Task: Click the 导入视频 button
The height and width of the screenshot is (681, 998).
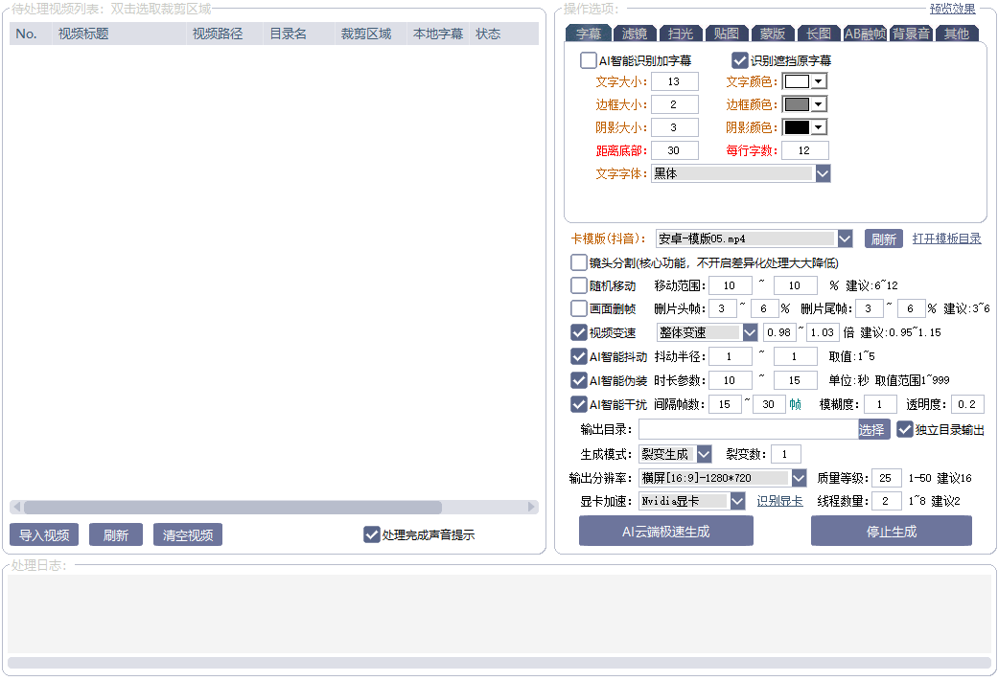Action: pos(44,535)
